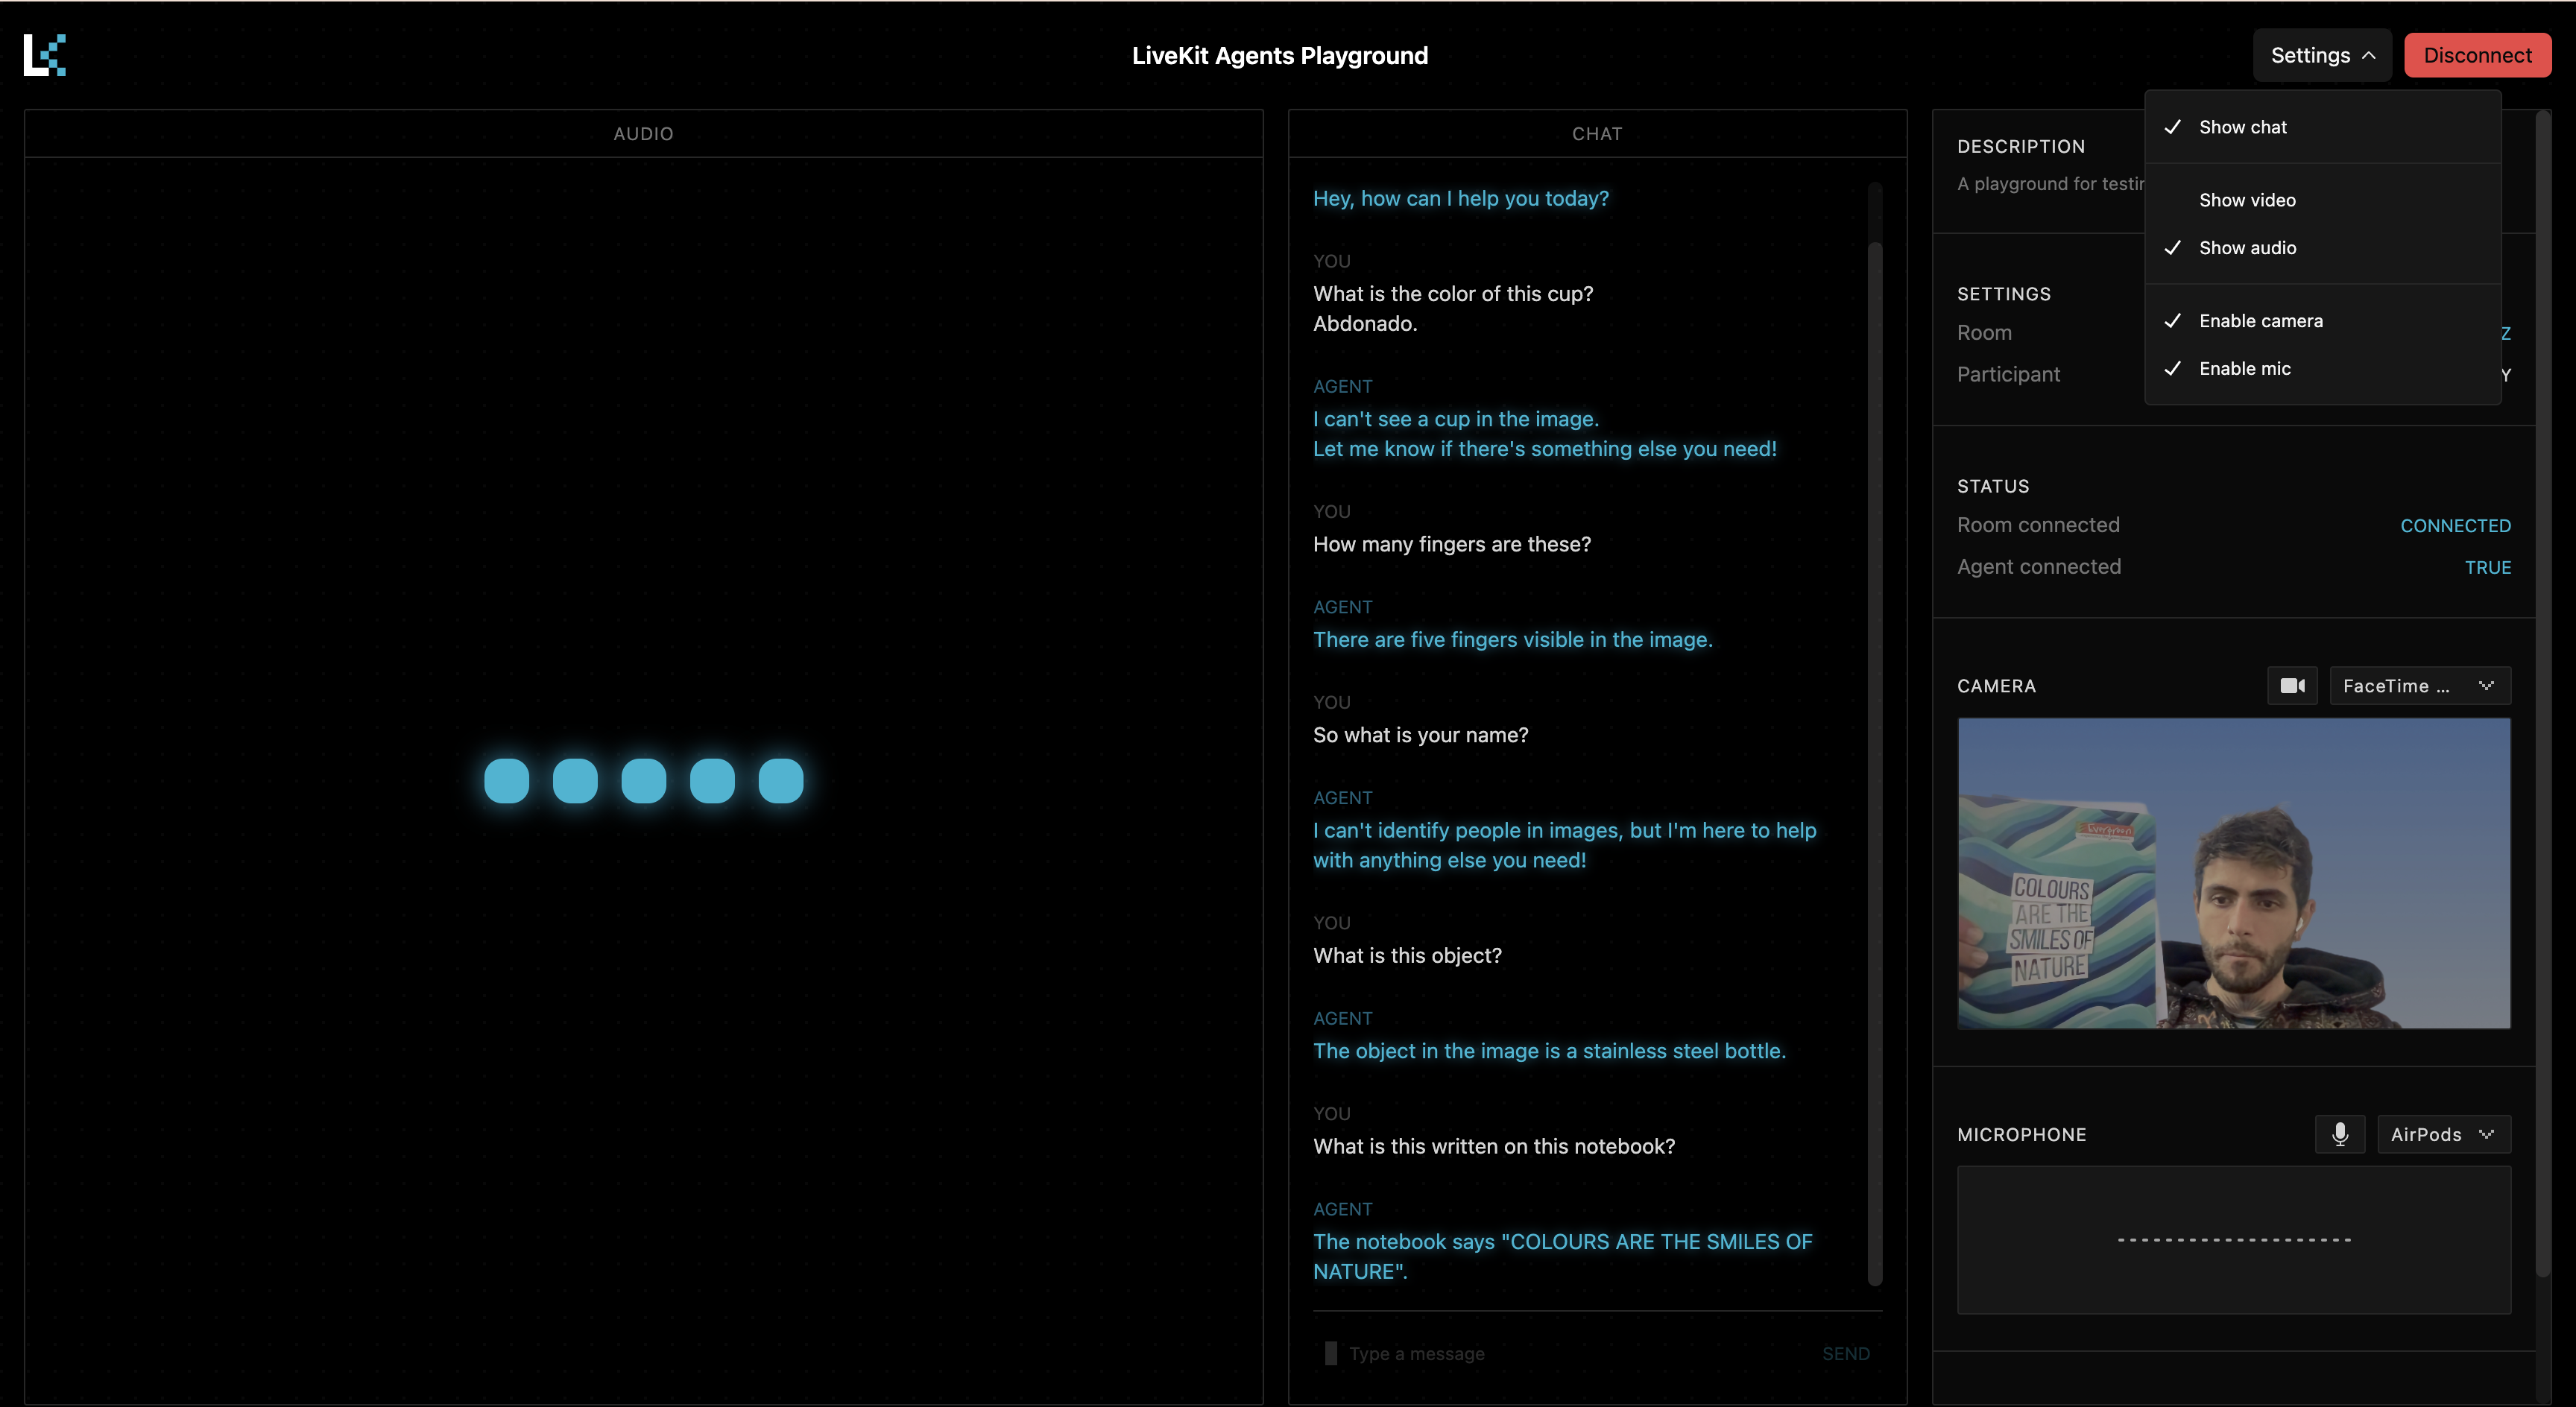
Task: Click the checkmark next to Show chat
Action: coord(2172,127)
